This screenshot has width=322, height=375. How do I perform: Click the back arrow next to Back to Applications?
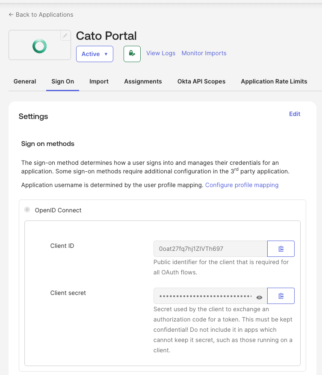pyautogui.click(x=11, y=15)
